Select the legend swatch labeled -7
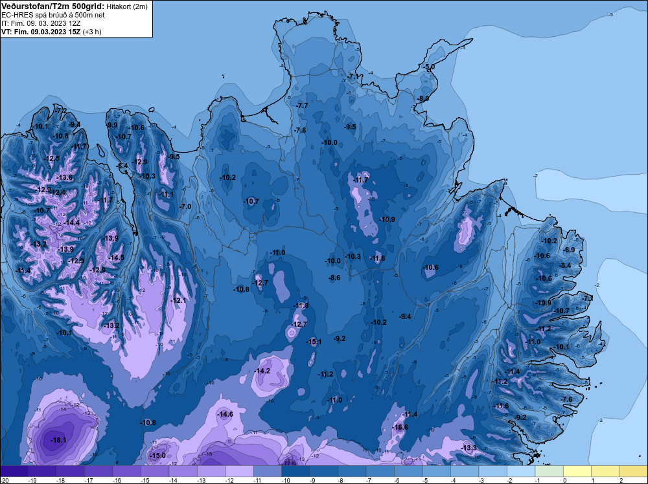Image resolution: width=648 pixels, height=484 pixels. pos(380,471)
